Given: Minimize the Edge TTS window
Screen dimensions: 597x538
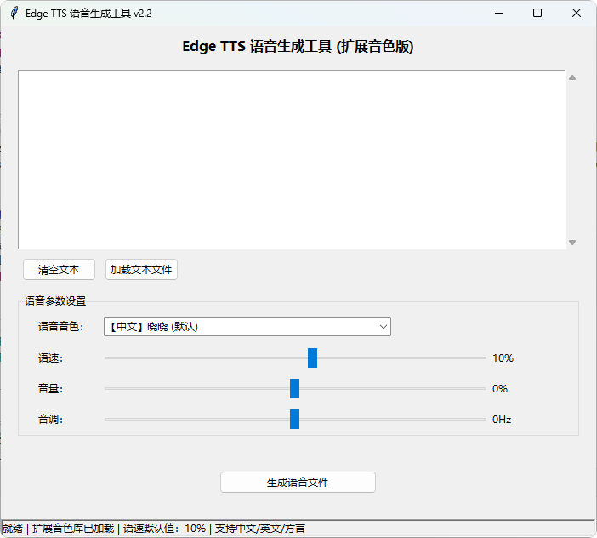Looking at the screenshot, I should pos(499,13).
